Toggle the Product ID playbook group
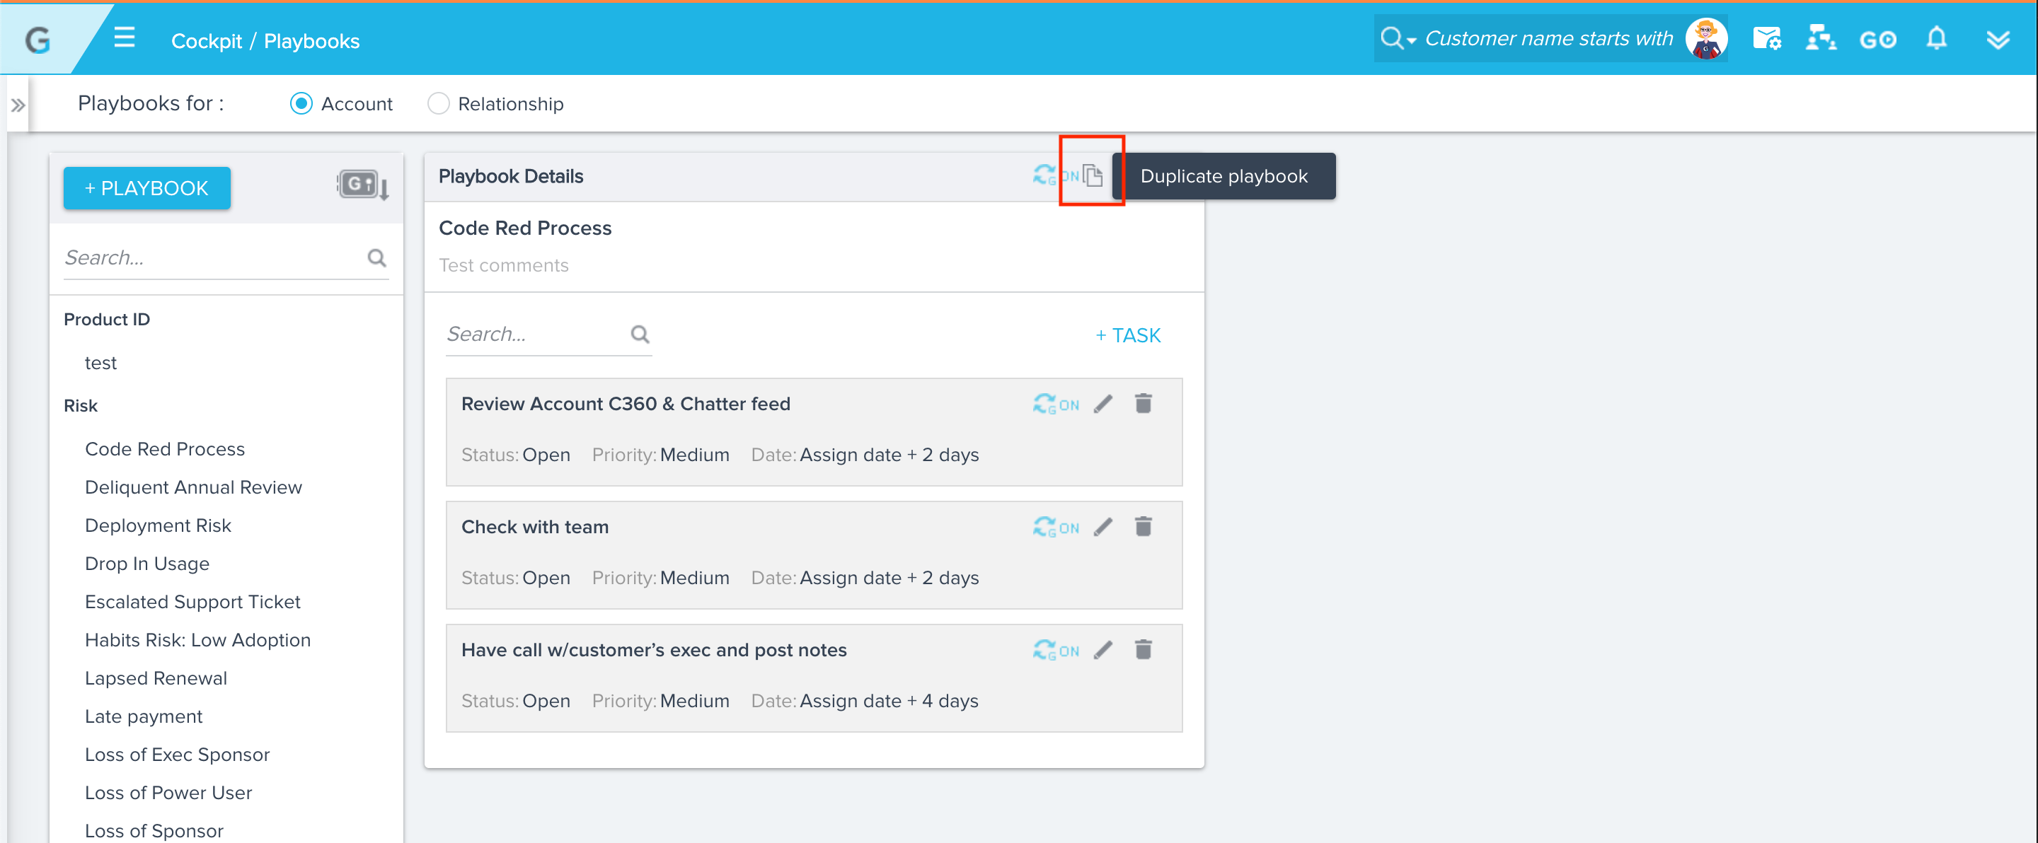 click(x=107, y=319)
